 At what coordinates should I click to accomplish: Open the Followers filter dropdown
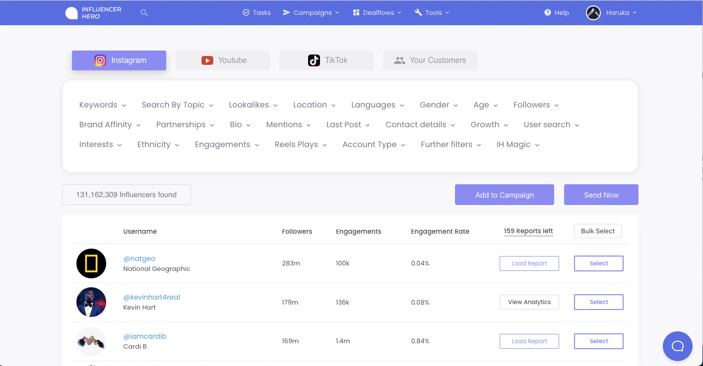536,105
